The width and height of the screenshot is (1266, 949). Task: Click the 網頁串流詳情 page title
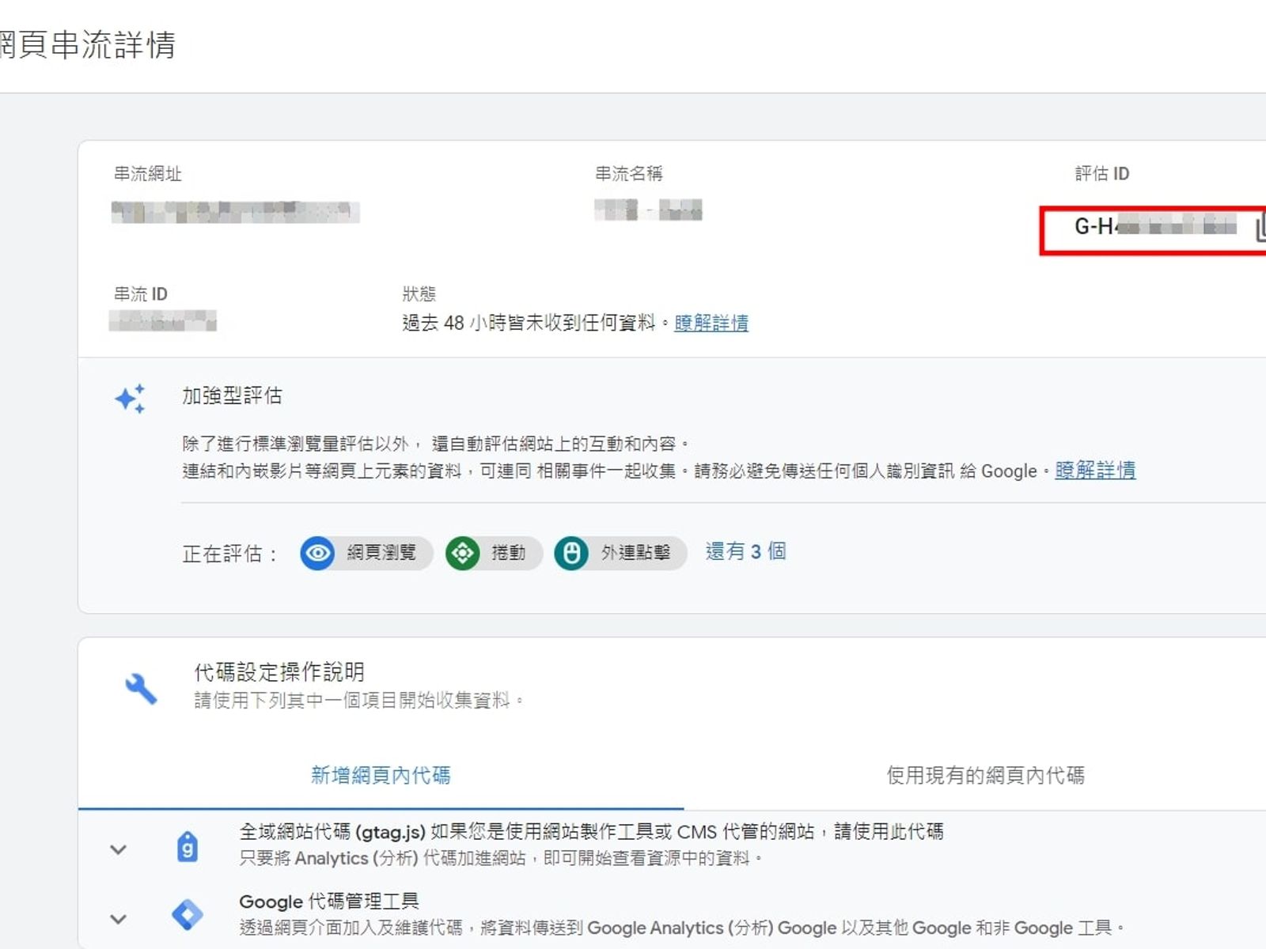[x=86, y=44]
